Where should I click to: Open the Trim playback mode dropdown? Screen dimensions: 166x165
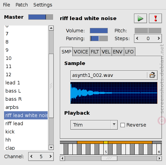[94, 125]
